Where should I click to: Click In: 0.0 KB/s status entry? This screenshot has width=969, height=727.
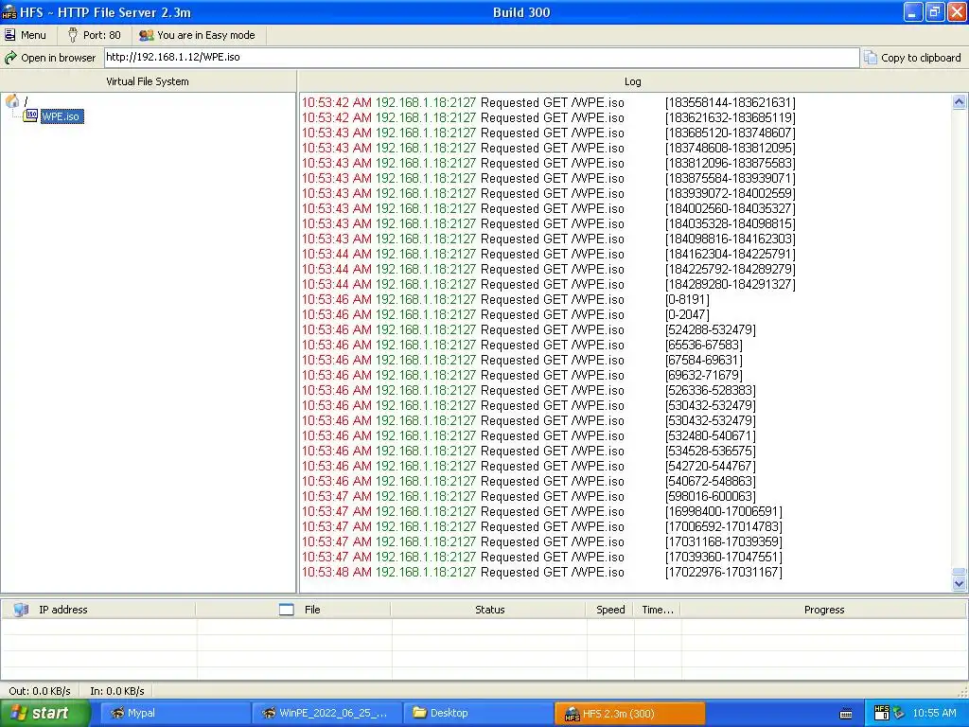tap(117, 690)
